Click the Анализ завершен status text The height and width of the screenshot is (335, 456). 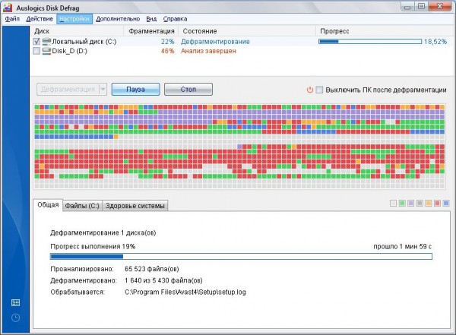click(x=208, y=51)
